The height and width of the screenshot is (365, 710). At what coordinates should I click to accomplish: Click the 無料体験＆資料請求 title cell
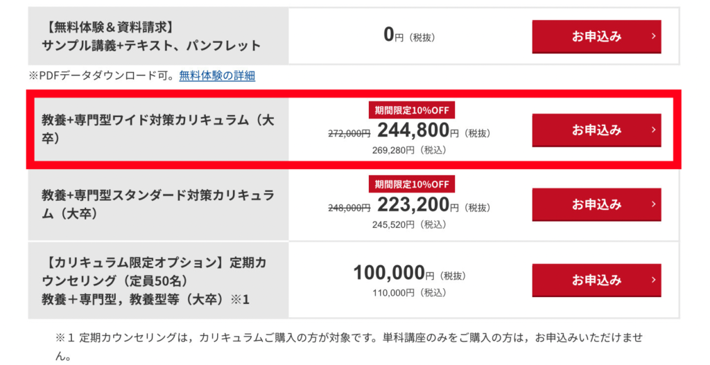158,36
